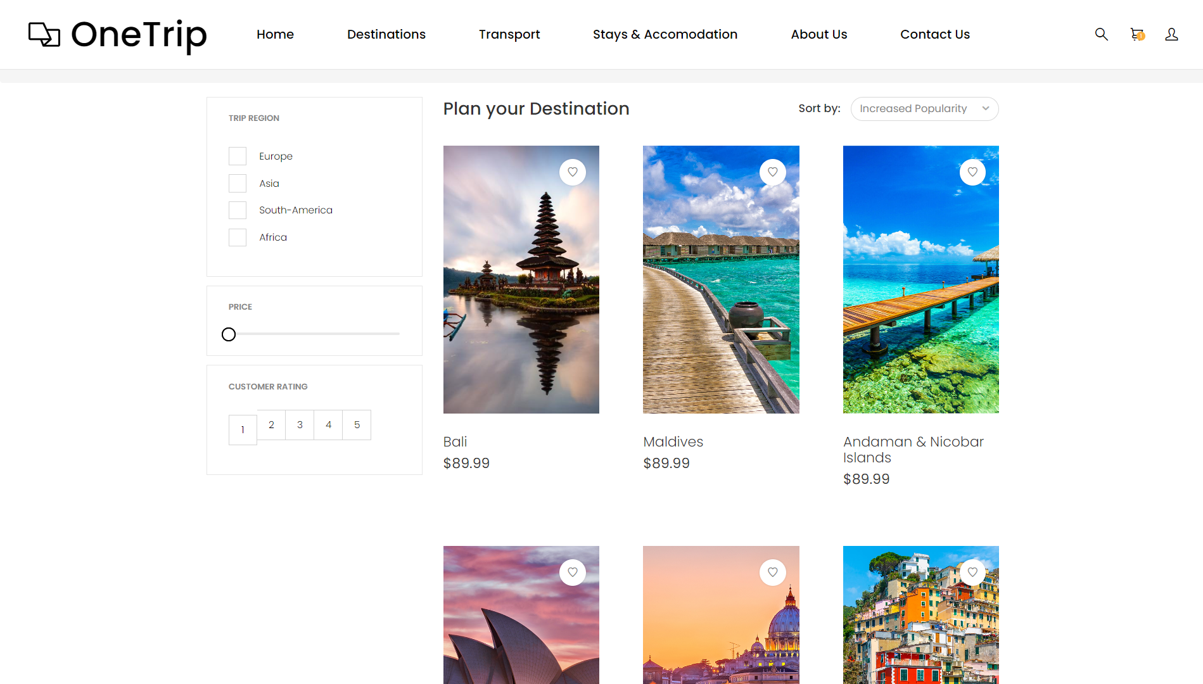Click the user account icon
1203x684 pixels.
(x=1171, y=34)
